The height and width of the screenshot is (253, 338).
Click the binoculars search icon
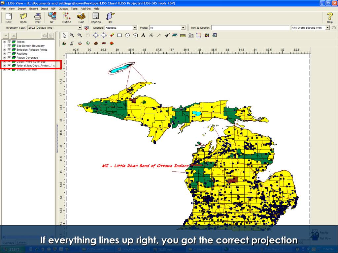[x=334, y=28]
